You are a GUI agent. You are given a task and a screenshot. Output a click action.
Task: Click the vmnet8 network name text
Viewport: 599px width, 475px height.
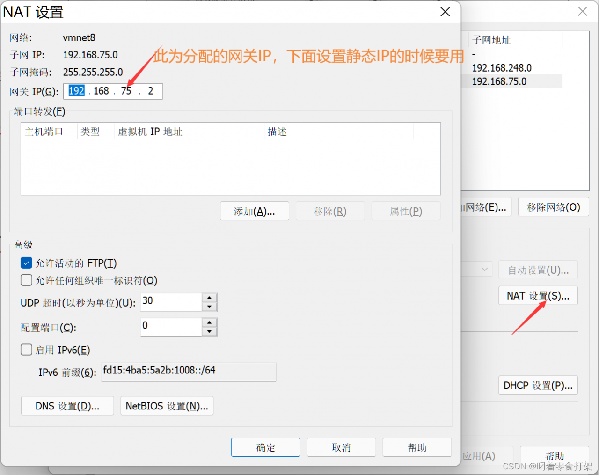click(x=79, y=37)
